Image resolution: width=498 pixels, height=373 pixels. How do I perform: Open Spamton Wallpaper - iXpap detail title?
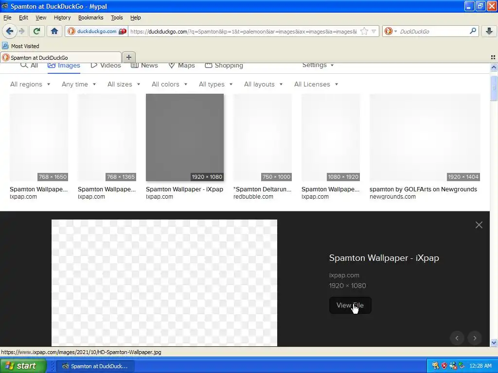coord(384,258)
